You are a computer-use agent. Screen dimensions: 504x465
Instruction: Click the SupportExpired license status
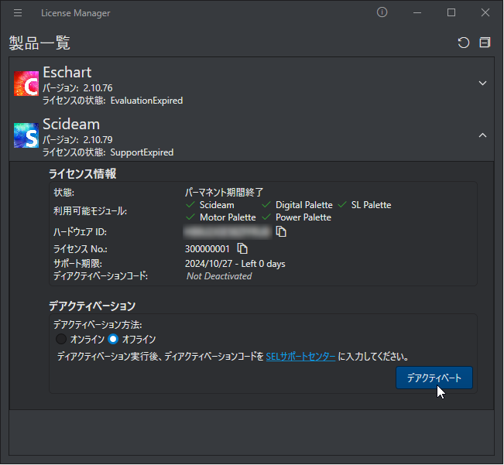[x=142, y=152]
